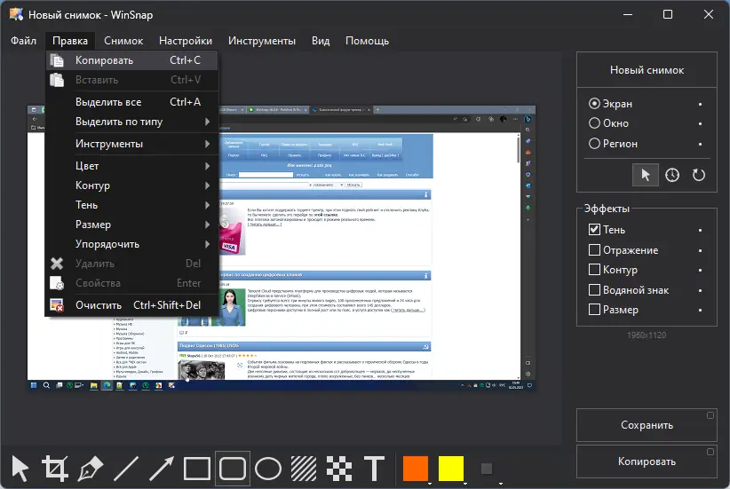This screenshot has width=730, height=489.
Task: Click the Clear icon in the menu
Action: 57,305
